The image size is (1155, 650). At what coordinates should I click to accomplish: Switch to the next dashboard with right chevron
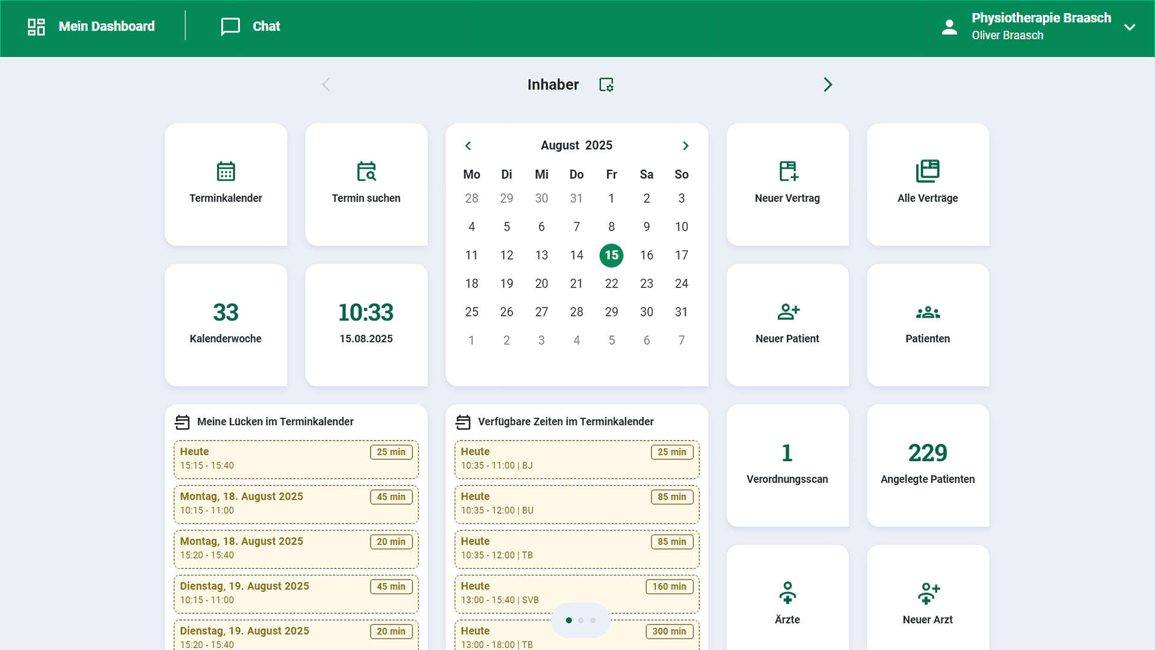coord(828,85)
